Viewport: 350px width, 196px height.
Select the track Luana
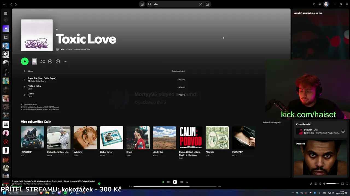31,94
